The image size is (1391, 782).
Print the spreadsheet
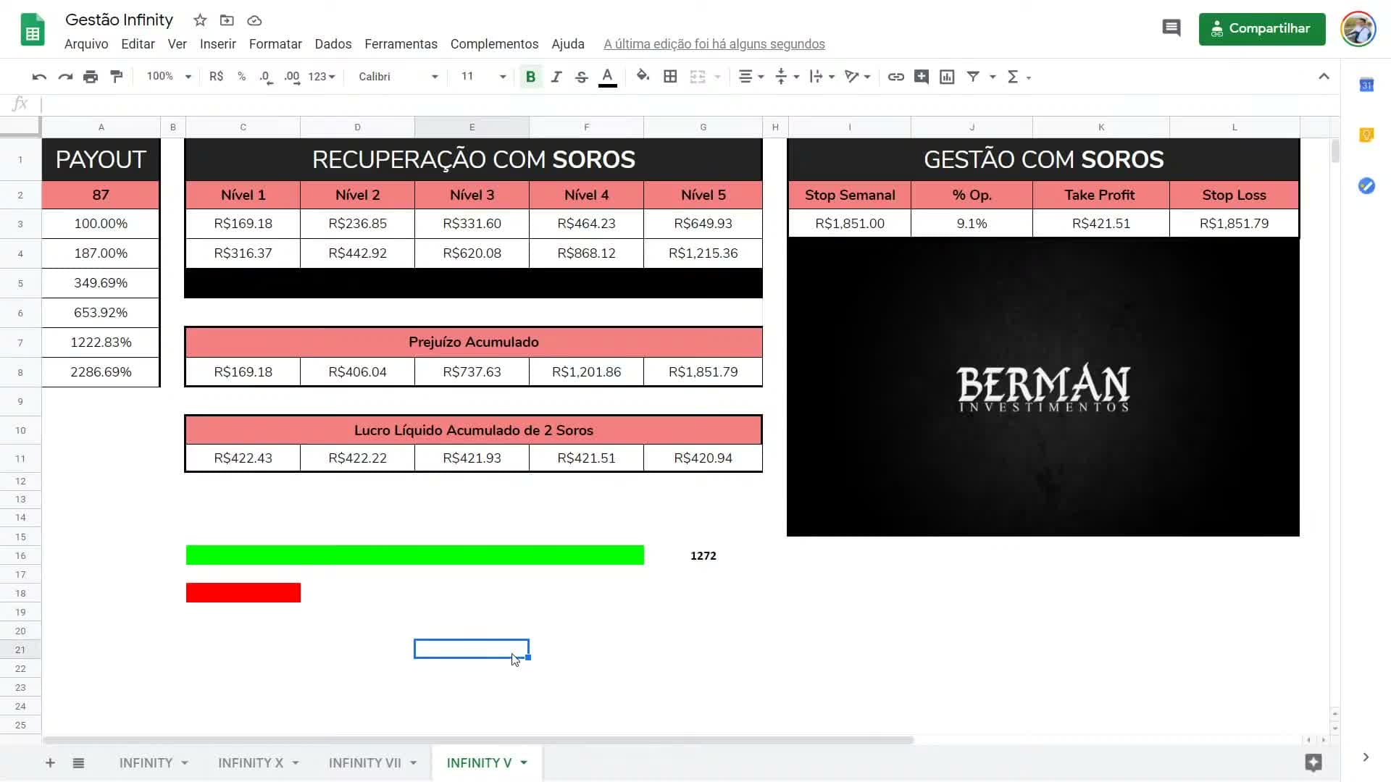[91, 77]
